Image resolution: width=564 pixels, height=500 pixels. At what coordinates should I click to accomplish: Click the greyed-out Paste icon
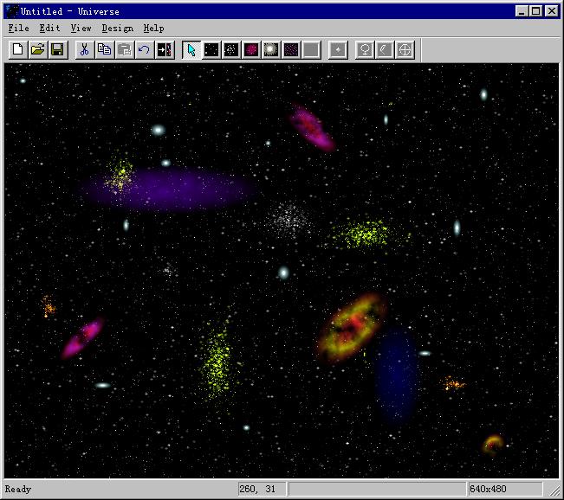coord(125,49)
